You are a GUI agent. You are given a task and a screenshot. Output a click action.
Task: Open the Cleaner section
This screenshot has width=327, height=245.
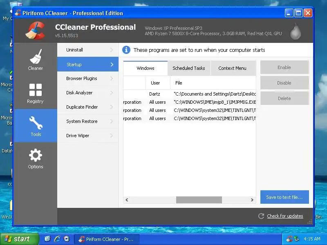[36, 60]
